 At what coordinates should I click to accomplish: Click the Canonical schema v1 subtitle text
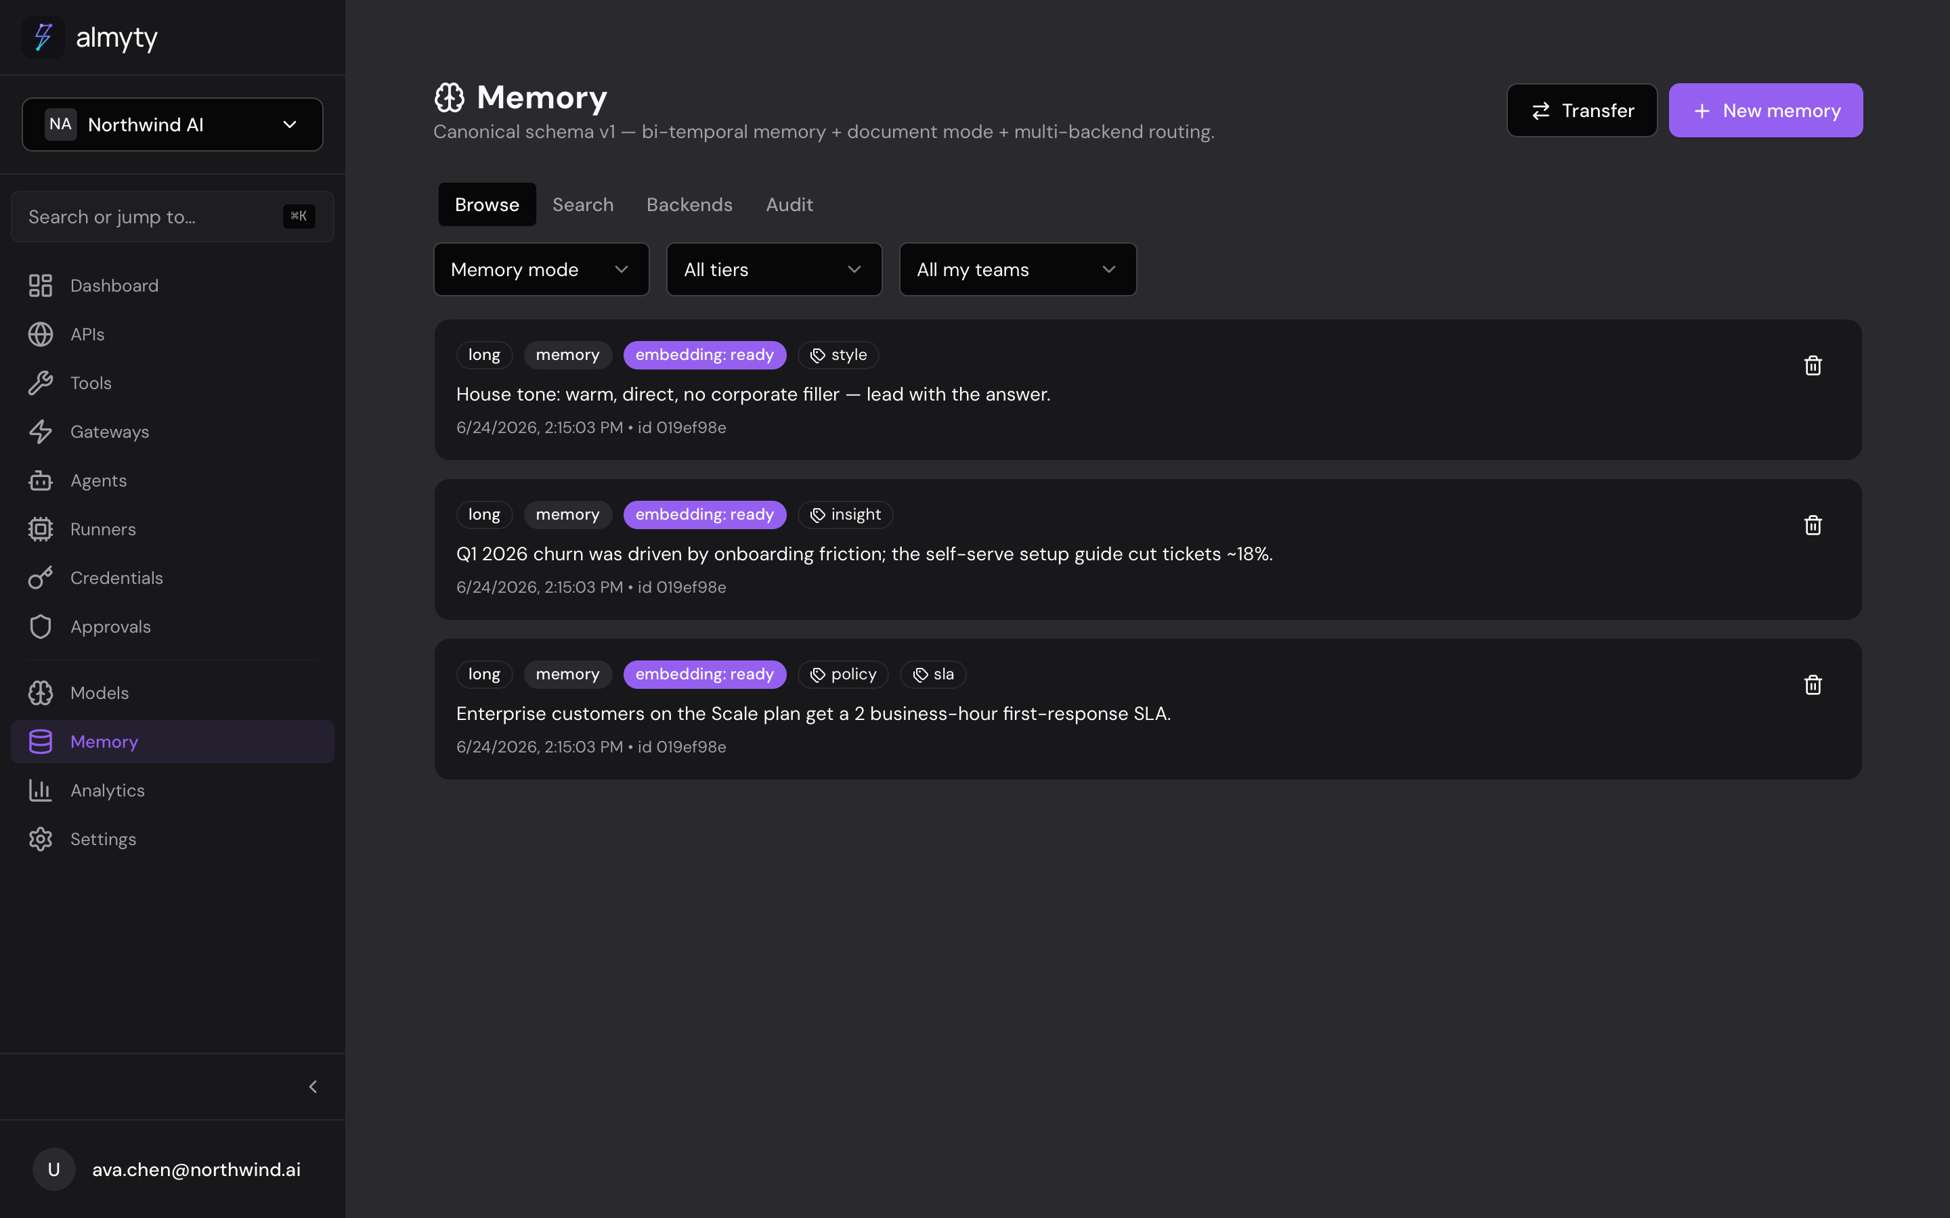pyautogui.click(x=823, y=131)
